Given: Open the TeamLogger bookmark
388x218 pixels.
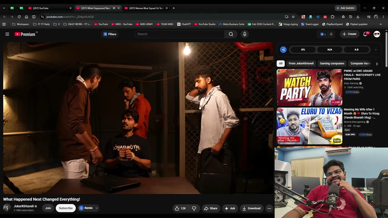Looking at the screenshot, I should click(310, 24).
